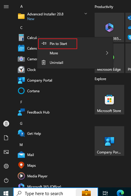Open the Documents icon in sidebar
This screenshot has width=131, height=196.
point(6,138)
